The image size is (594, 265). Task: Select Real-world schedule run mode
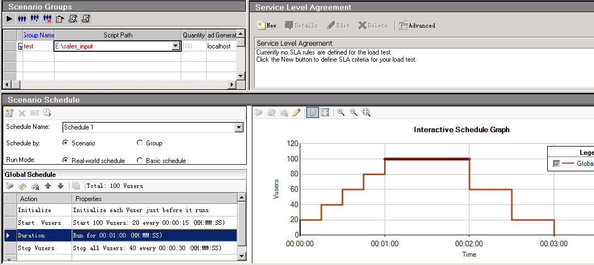[65, 160]
